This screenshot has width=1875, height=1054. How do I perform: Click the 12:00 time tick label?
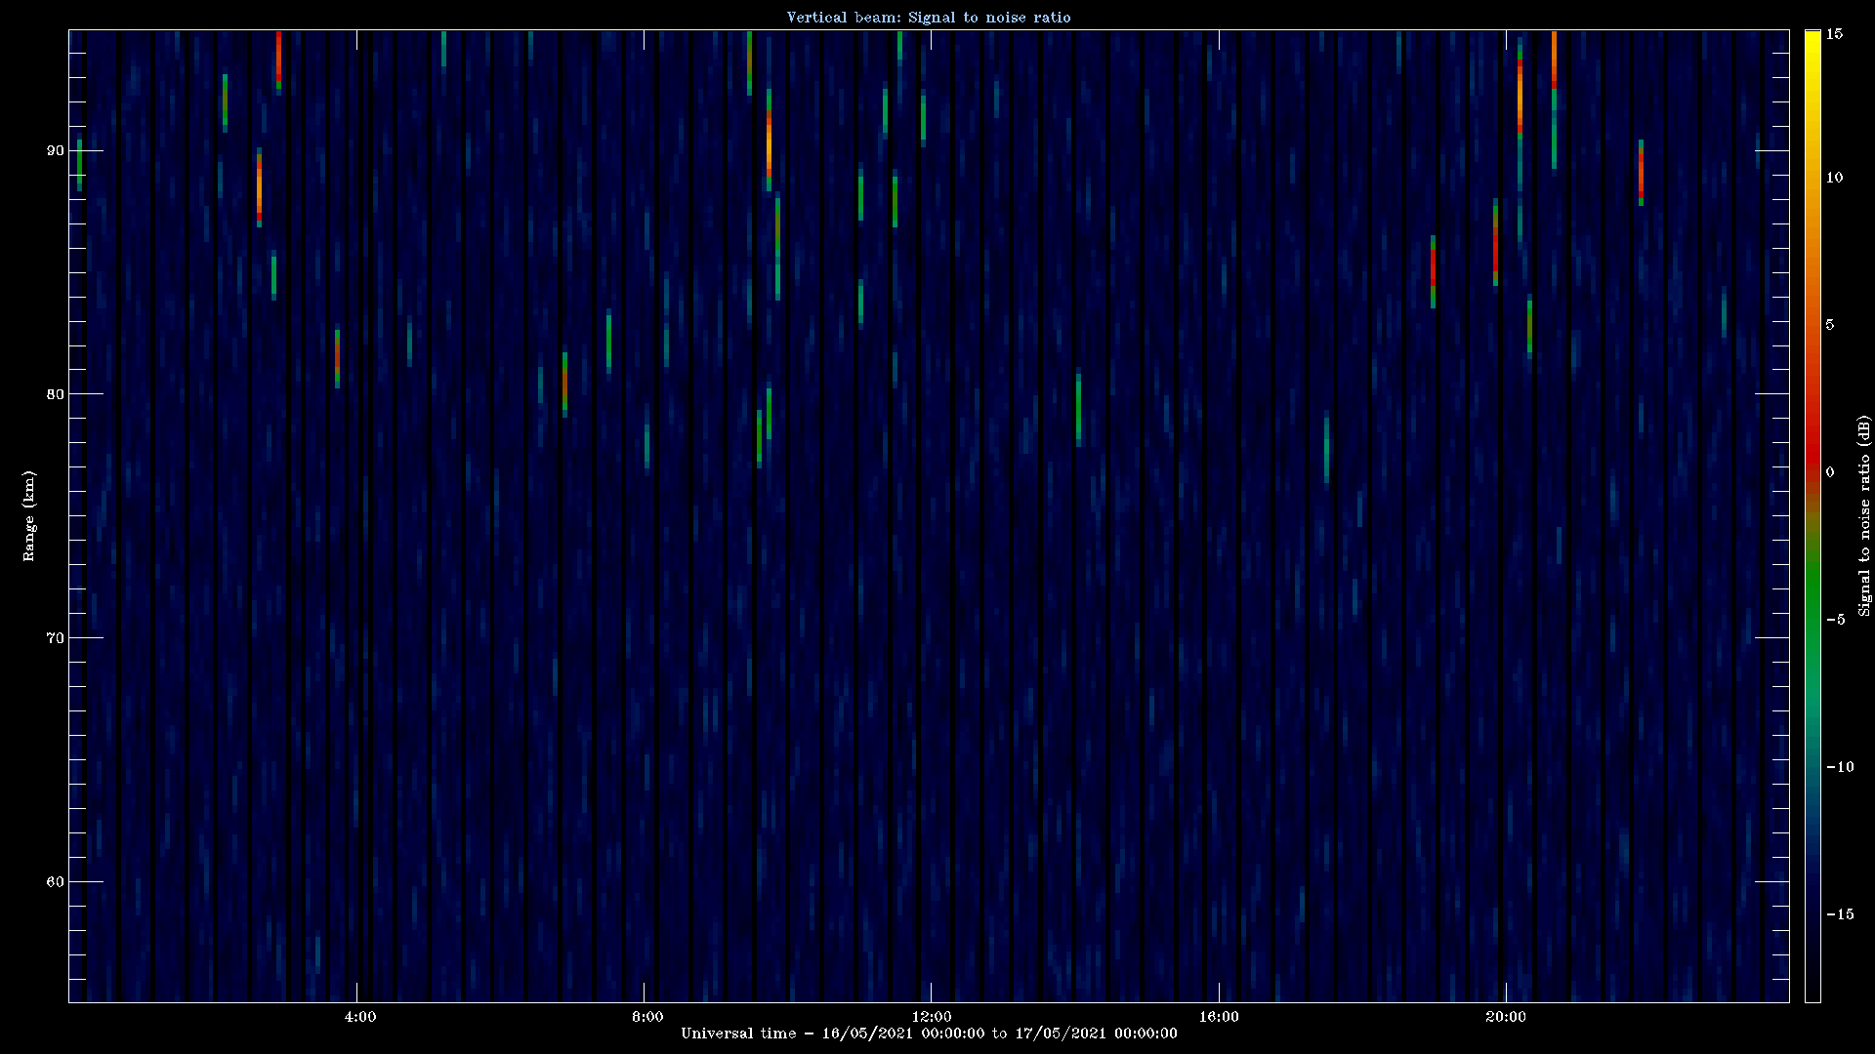[x=931, y=1017]
